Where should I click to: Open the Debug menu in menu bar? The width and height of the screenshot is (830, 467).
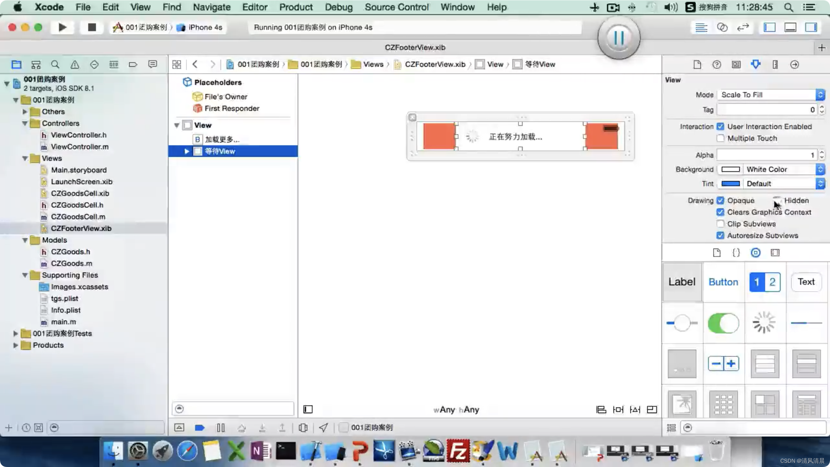338,7
